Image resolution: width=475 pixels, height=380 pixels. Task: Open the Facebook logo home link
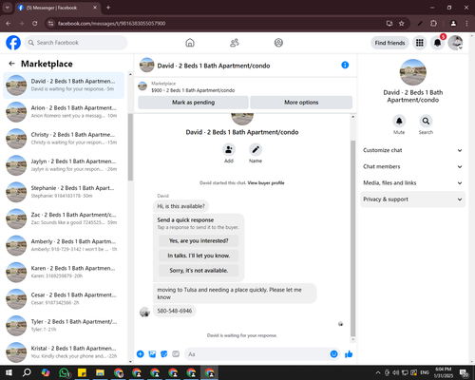pyautogui.click(x=13, y=43)
